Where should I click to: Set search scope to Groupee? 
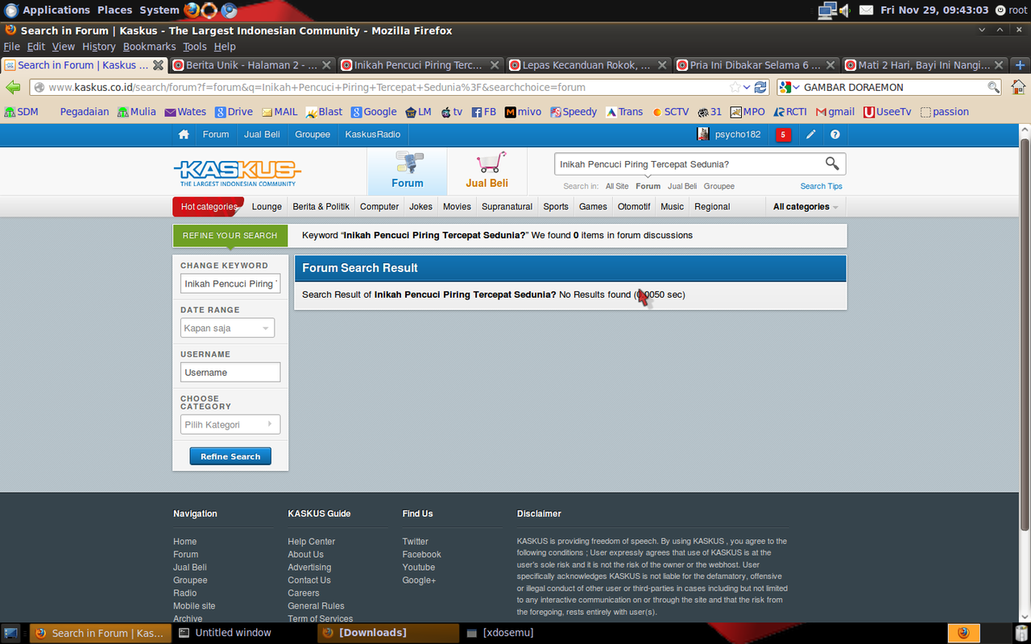(719, 186)
